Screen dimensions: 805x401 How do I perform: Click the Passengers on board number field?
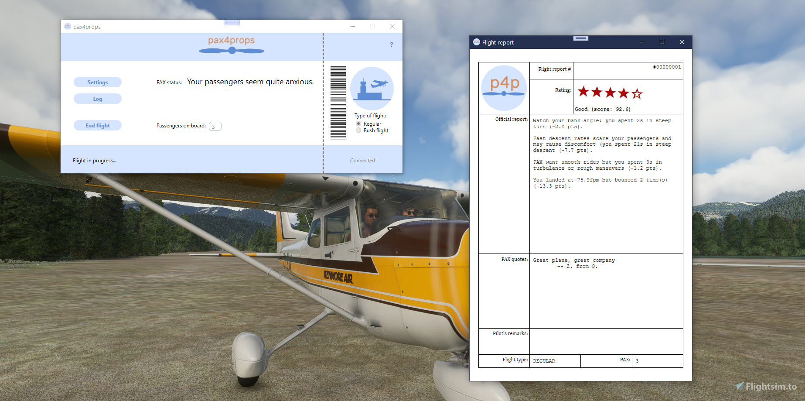pos(215,127)
